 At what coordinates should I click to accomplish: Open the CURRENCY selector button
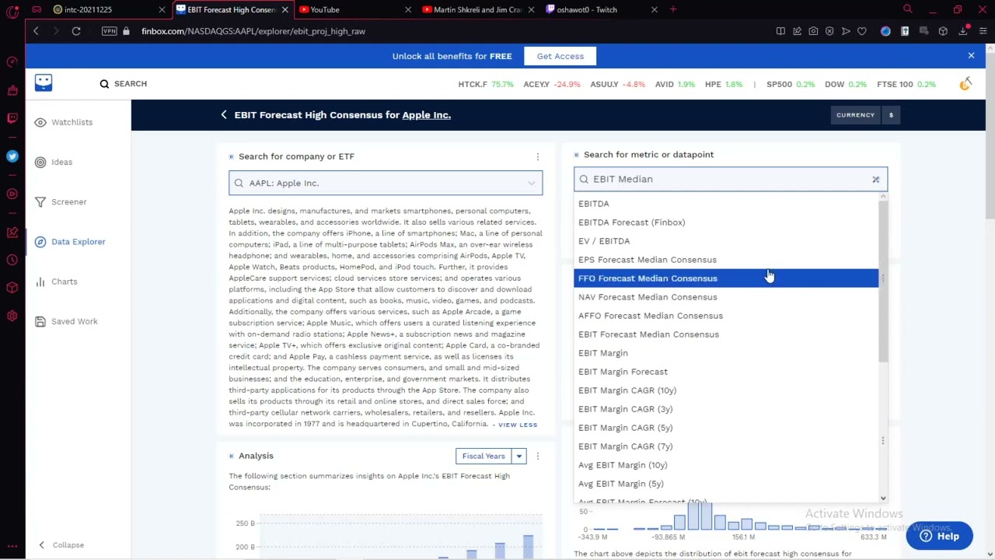(x=855, y=115)
